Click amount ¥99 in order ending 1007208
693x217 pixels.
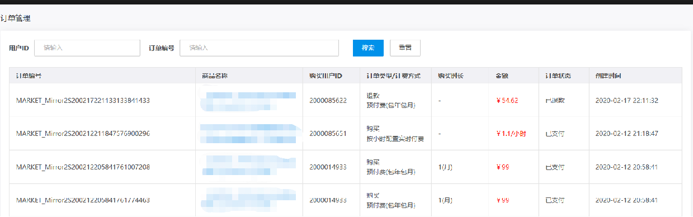coord(502,167)
